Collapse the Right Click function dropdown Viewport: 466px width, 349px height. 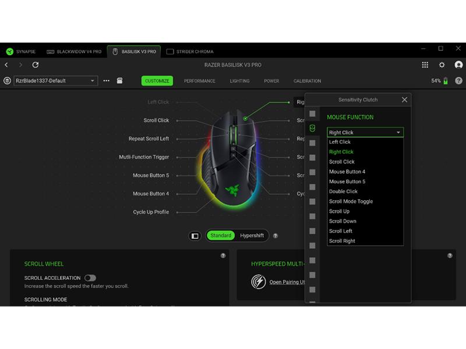[365, 133]
